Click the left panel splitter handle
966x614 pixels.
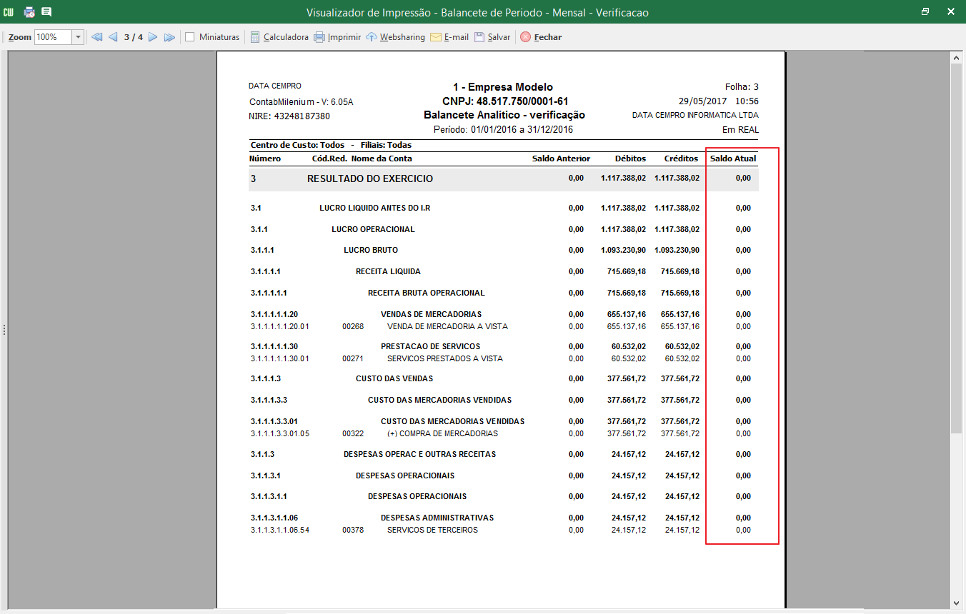(x=4, y=330)
